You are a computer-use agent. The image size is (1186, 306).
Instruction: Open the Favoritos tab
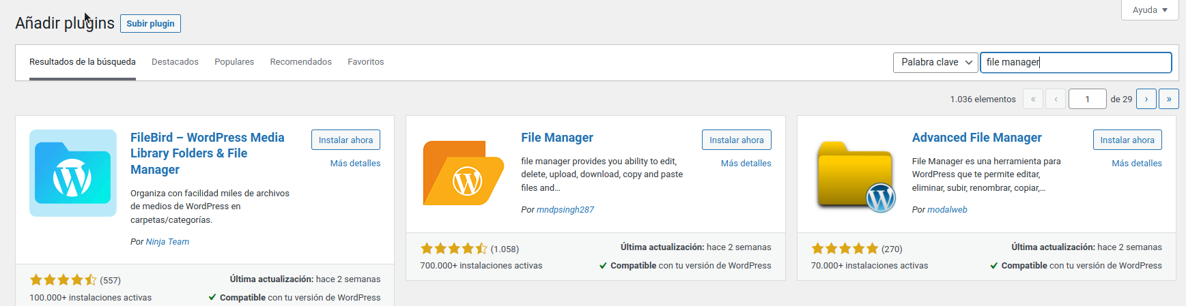point(366,62)
